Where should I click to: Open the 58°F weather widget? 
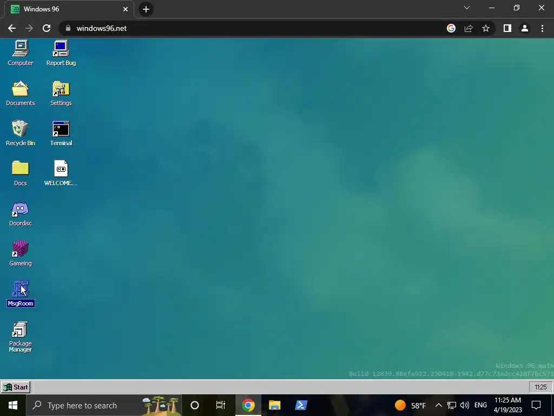[410, 405]
